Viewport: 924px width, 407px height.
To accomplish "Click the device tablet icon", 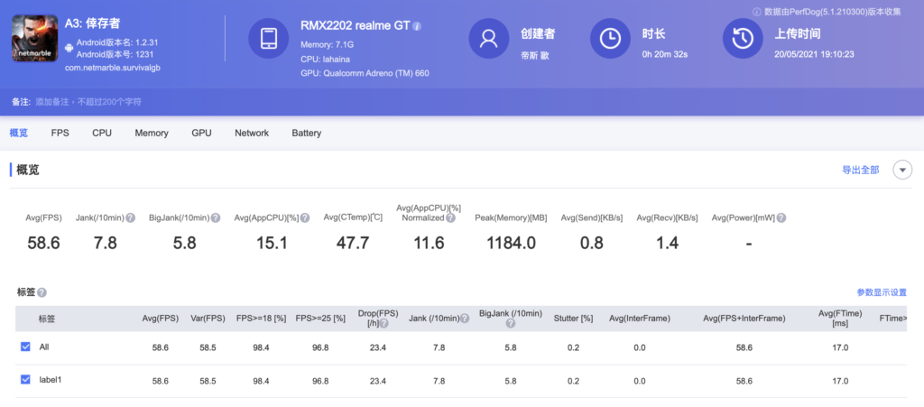I will [268, 38].
